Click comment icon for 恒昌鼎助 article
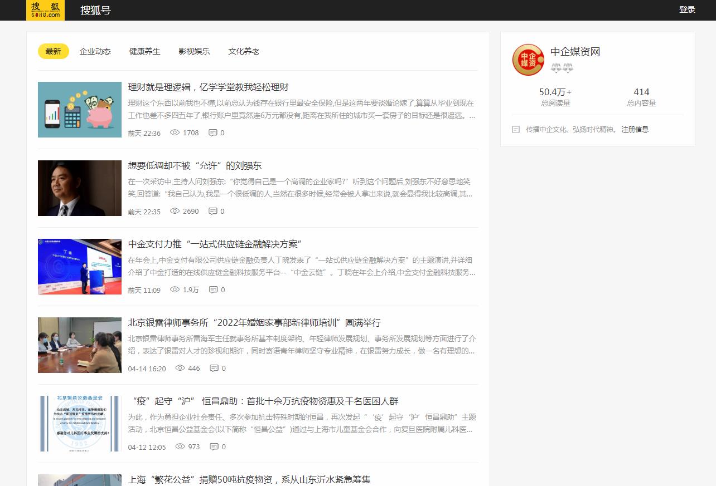Screen dimensions: 716x486 click(x=214, y=446)
